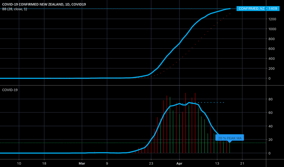Click the Mar date on time axis
The width and height of the screenshot is (284, 167).
[x=82, y=164]
